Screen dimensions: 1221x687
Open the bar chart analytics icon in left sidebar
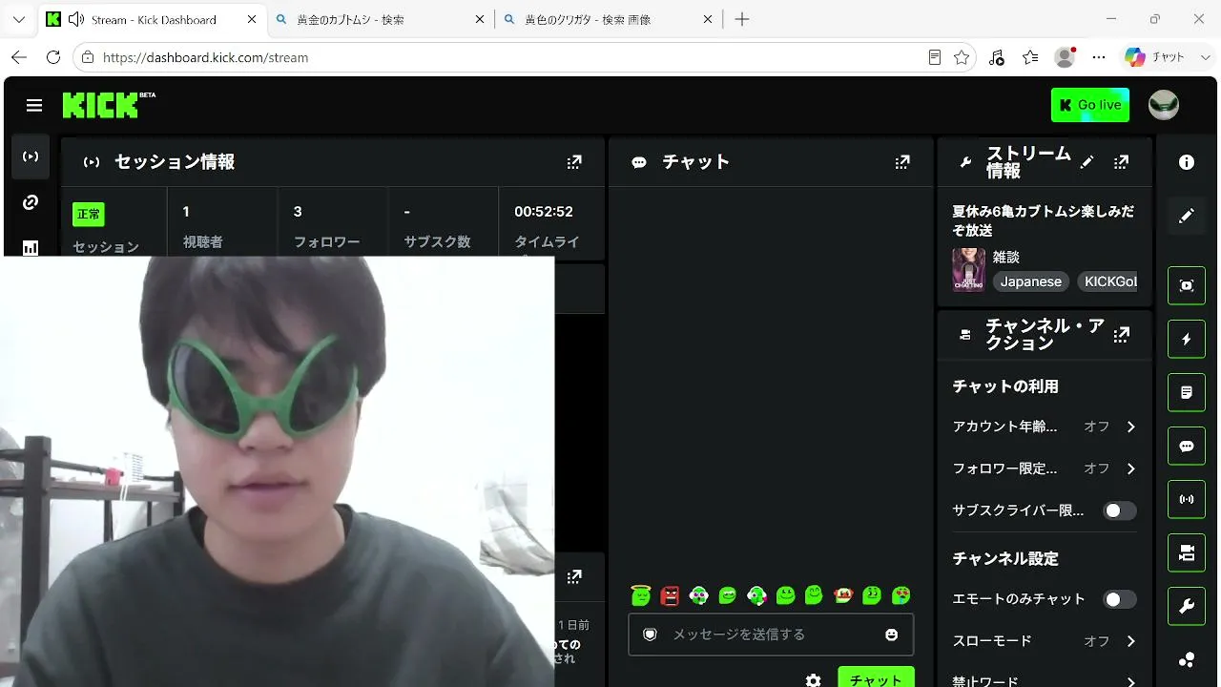tap(31, 246)
